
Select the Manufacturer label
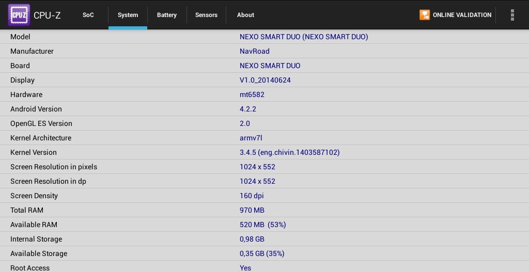coord(32,51)
